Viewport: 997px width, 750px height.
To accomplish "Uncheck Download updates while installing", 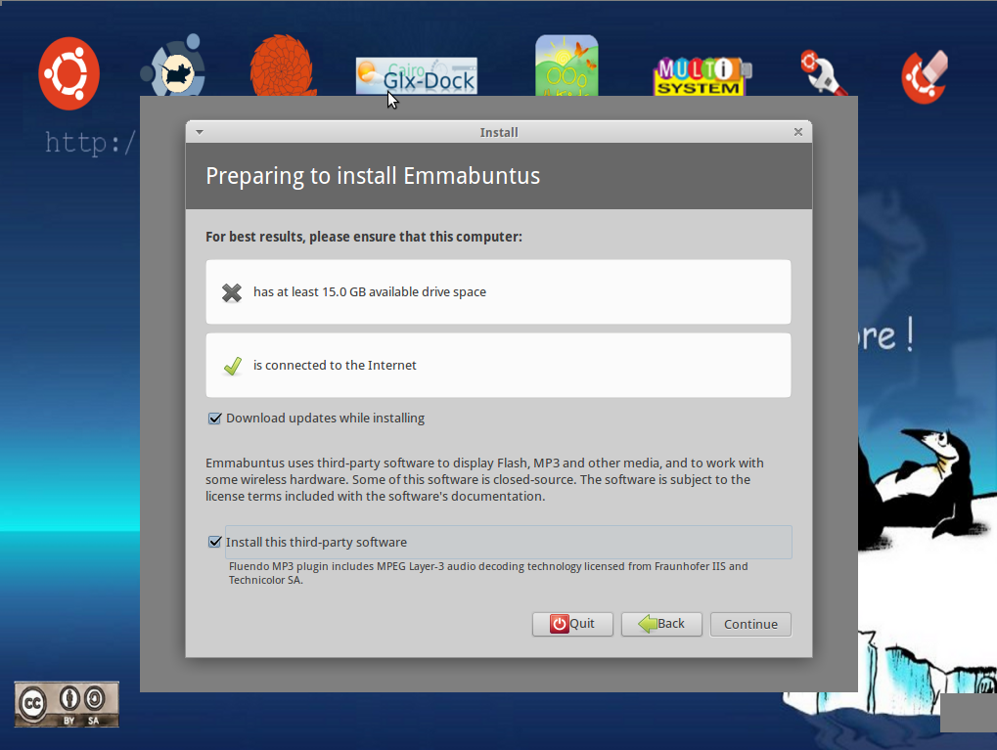I will coord(215,419).
